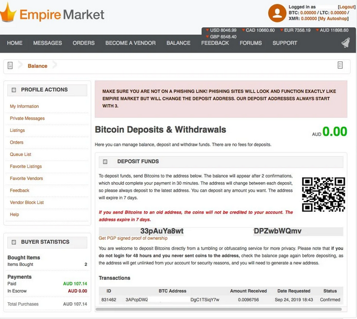
Task: Click In Escrow AUD 0.00 value
Action: (78, 291)
